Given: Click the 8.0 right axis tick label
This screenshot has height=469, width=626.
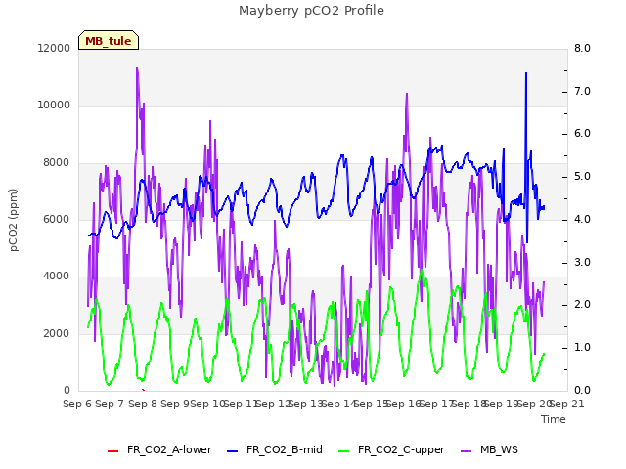Looking at the screenshot, I should coord(582,48).
